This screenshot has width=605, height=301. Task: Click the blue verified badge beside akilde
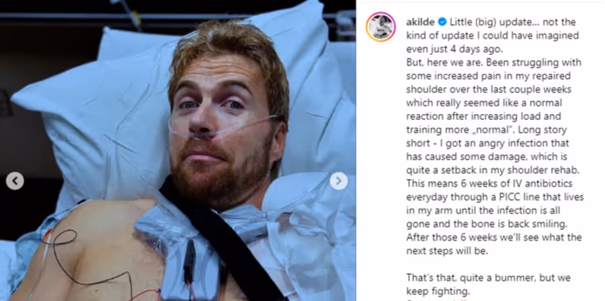click(x=442, y=22)
